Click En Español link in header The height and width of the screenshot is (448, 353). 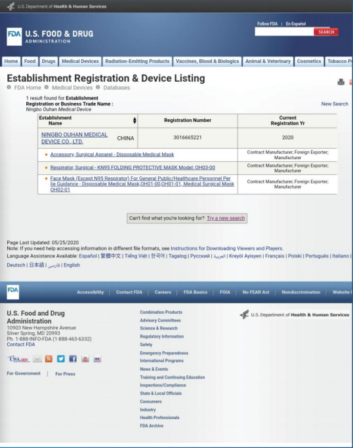tap(296, 24)
